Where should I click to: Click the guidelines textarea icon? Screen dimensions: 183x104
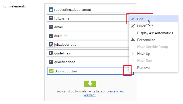point(51,53)
